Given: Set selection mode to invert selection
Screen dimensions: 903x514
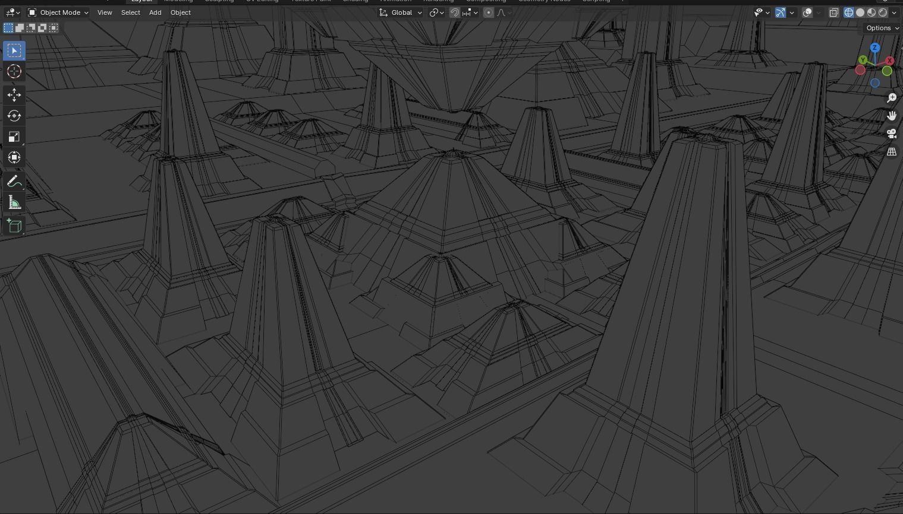Looking at the screenshot, I should (42, 28).
